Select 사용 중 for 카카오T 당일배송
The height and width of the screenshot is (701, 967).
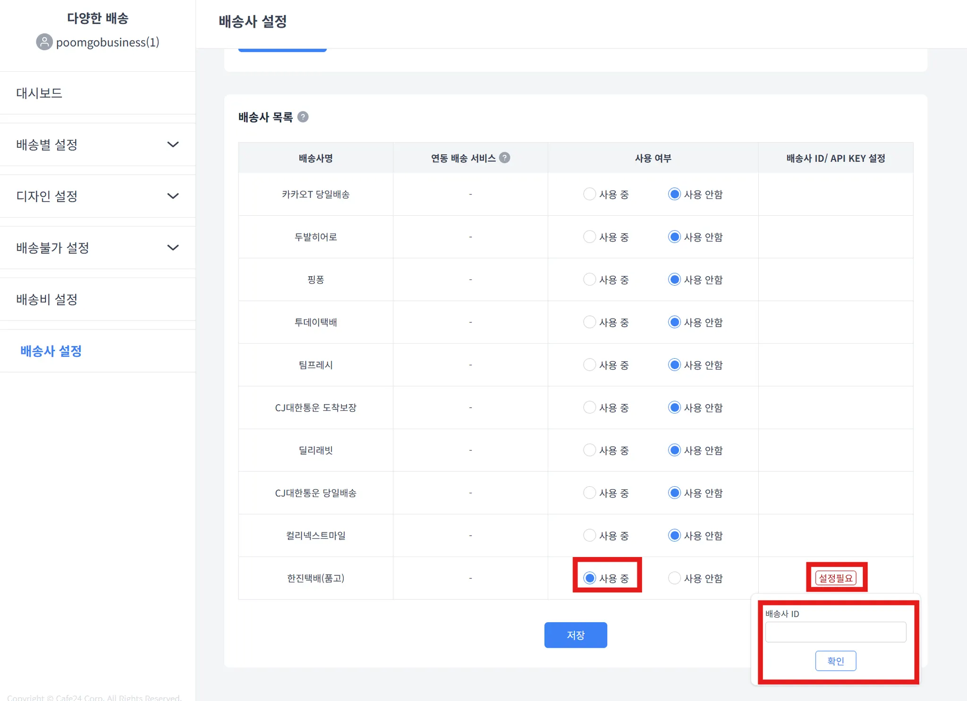[589, 194]
